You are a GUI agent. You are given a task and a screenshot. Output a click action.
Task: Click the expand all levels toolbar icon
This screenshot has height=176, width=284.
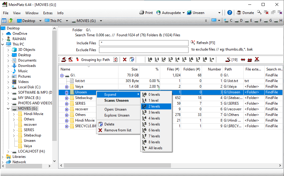(x=212, y=59)
